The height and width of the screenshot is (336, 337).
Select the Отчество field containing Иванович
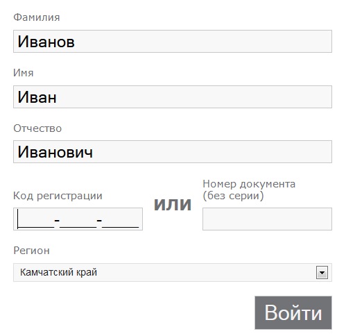click(x=173, y=151)
